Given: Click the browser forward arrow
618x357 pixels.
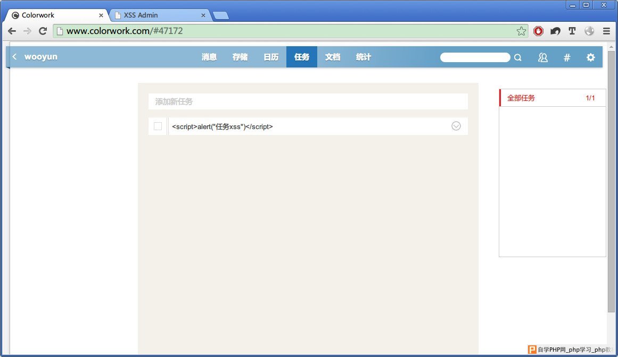Looking at the screenshot, I should point(27,31).
